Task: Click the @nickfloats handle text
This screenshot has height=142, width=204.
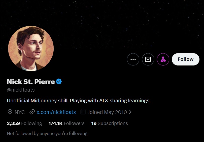Action: 21,90
